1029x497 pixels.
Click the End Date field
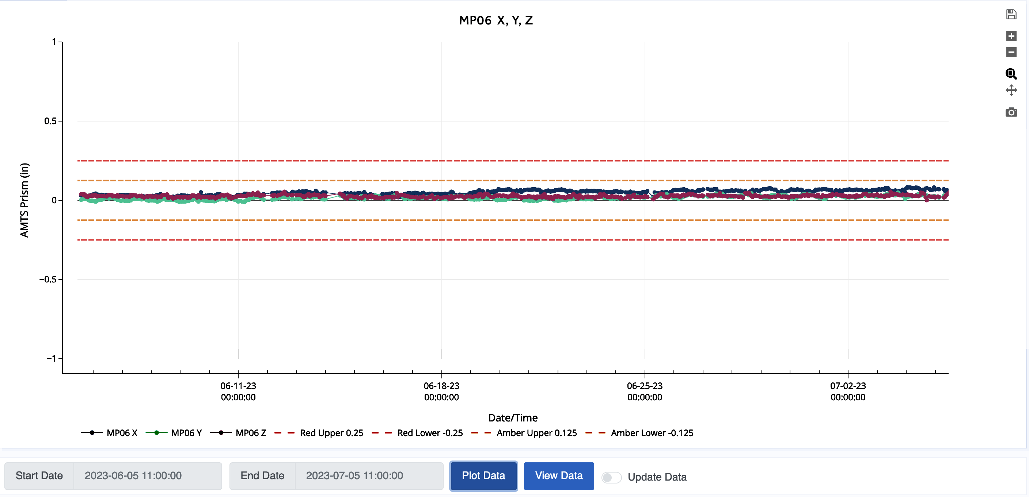[x=369, y=475]
